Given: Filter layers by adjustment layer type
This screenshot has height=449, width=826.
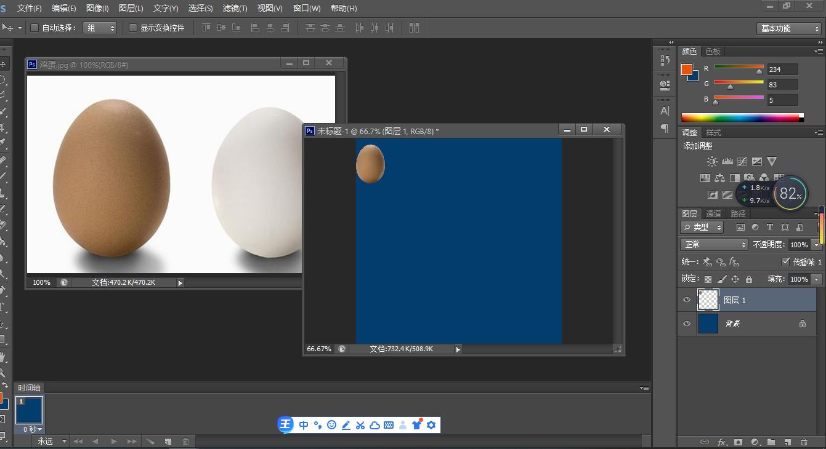Looking at the screenshot, I should point(755,227).
